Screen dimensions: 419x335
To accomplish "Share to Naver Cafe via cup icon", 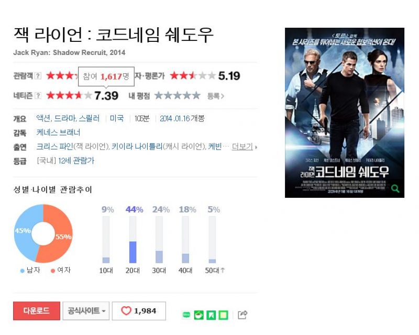I will click(x=199, y=315).
